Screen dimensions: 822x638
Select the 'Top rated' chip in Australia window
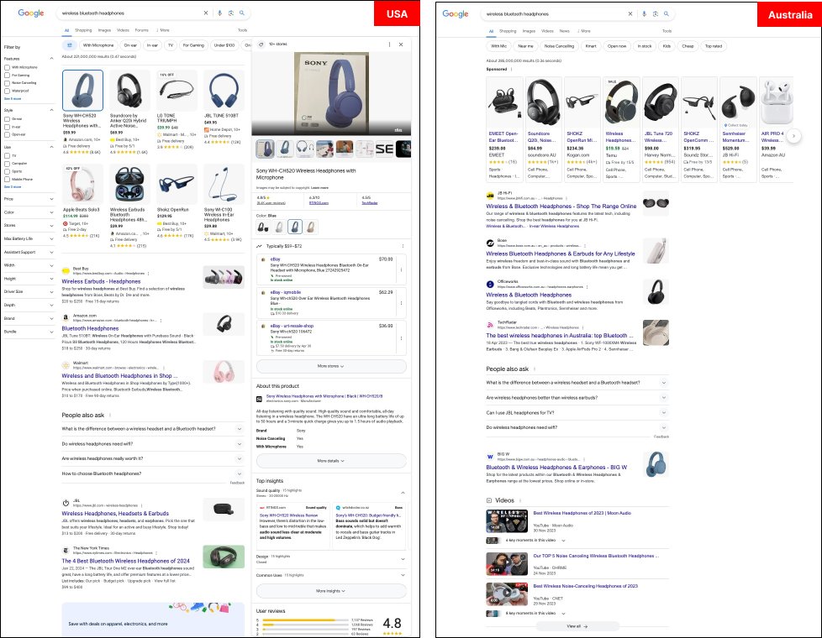(x=714, y=46)
